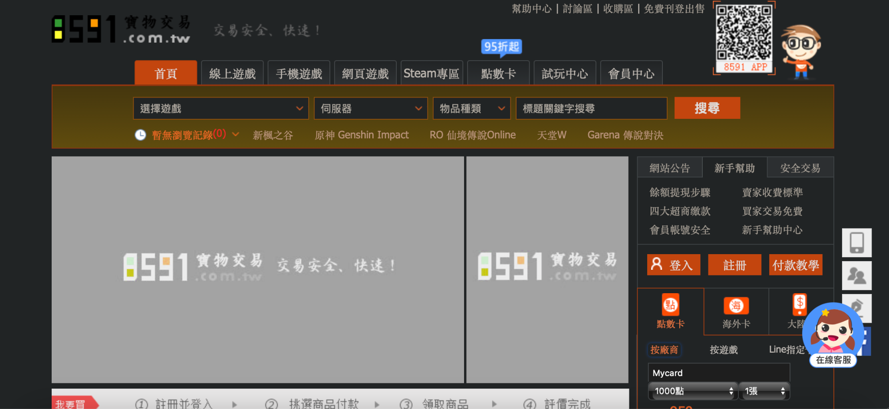This screenshot has height=409, width=889.
Task: Open the 線上遊戲 tab
Action: [x=232, y=73]
